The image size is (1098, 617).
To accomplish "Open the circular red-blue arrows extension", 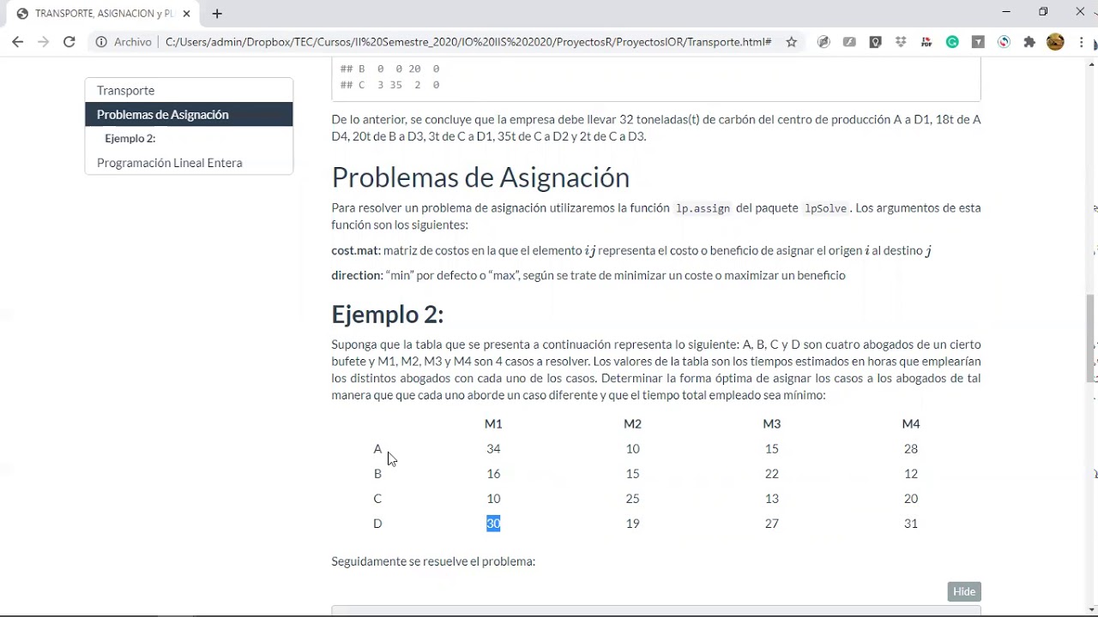I will click(x=1004, y=42).
